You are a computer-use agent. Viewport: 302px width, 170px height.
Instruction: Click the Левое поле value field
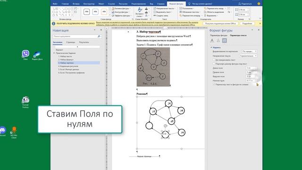[x=251, y=68]
